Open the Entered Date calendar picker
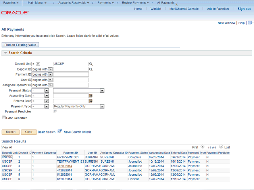The width and height of the screenshot is (254, 190). [90, 101]
